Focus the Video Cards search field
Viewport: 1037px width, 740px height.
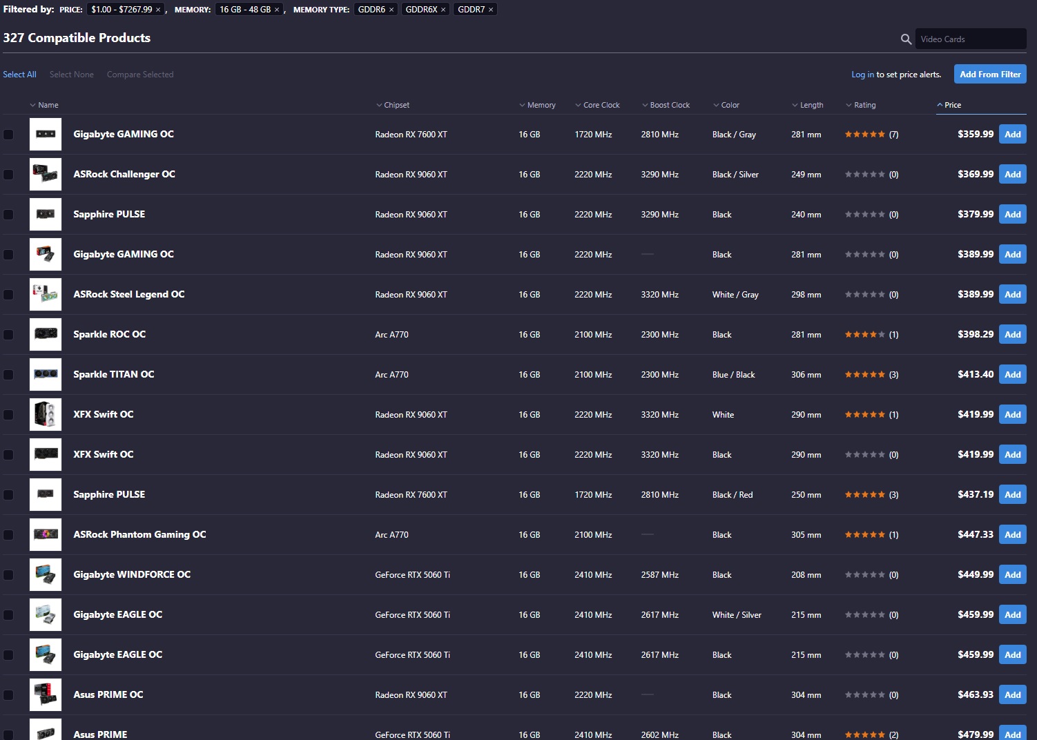click(x=971, y=39)
